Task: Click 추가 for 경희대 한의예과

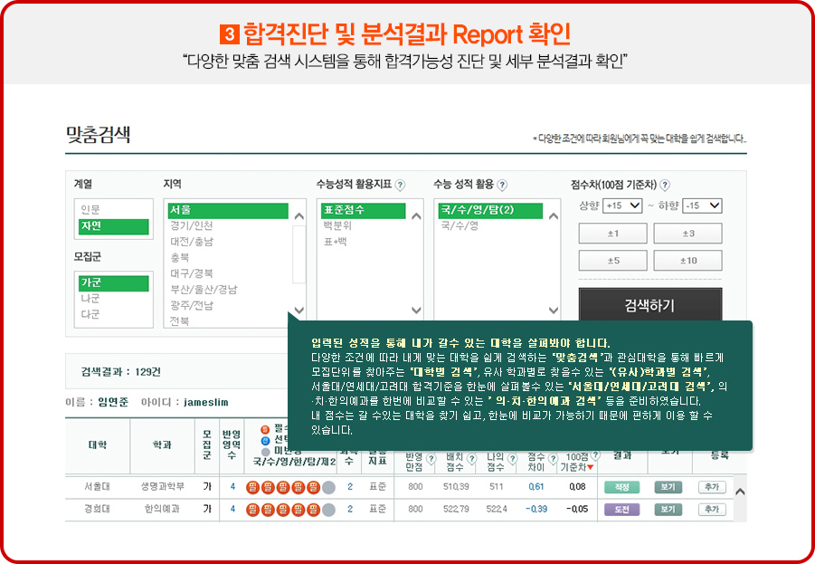Action: coord(711,509)
